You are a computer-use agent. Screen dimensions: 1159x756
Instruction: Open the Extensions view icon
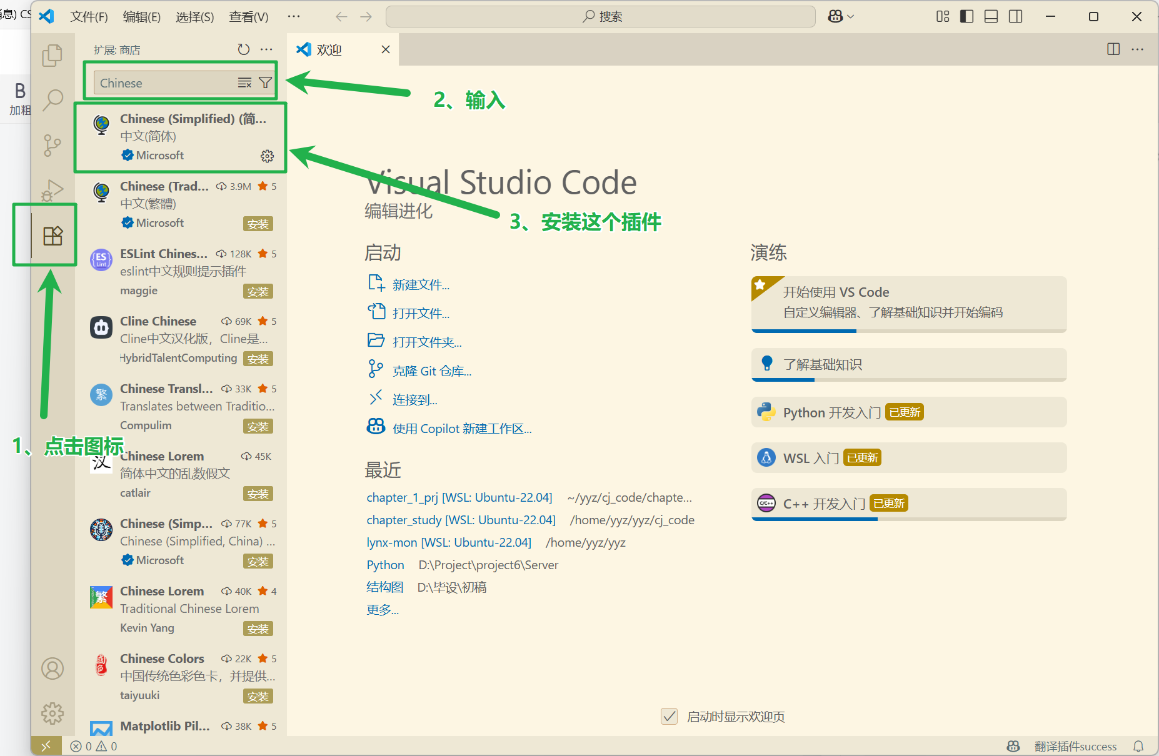pyautogui.click(x=53, y=236)
